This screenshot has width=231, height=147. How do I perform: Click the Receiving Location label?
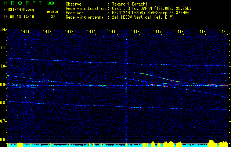click(86, 8)
